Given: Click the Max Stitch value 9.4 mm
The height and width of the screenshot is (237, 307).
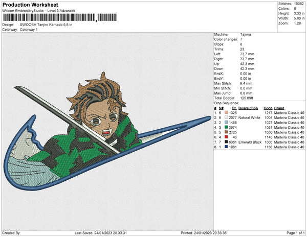Looking at the screenshot, I should (x=246, y=83).
